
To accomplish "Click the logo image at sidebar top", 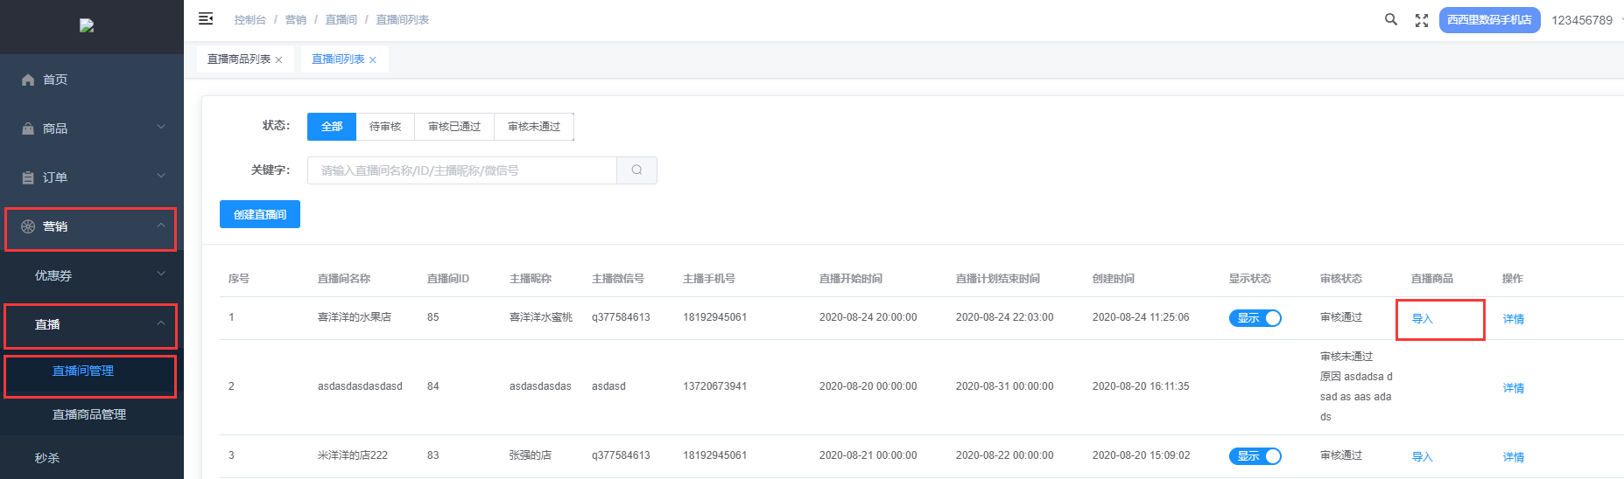I will 87,25.
